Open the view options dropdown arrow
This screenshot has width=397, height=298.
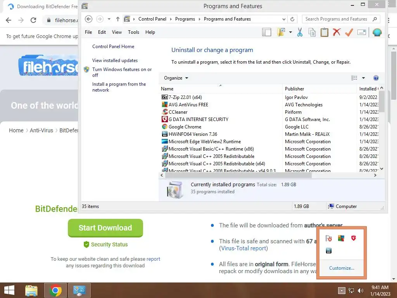tap(363, 78)
